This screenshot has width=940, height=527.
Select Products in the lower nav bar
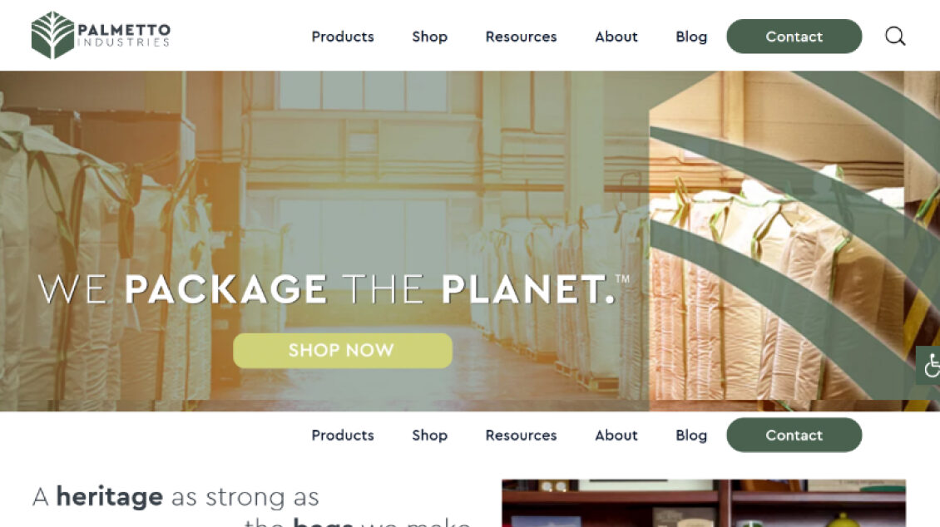click(x=342, y=436)
